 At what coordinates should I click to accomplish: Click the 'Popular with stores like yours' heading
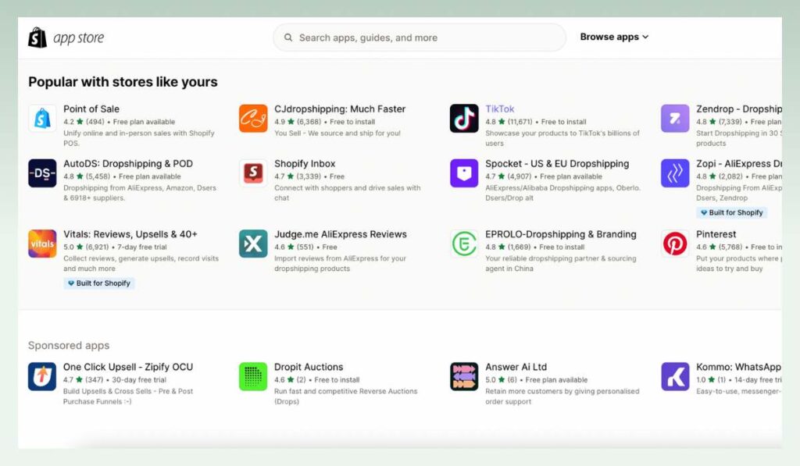[x=123, y=82]
